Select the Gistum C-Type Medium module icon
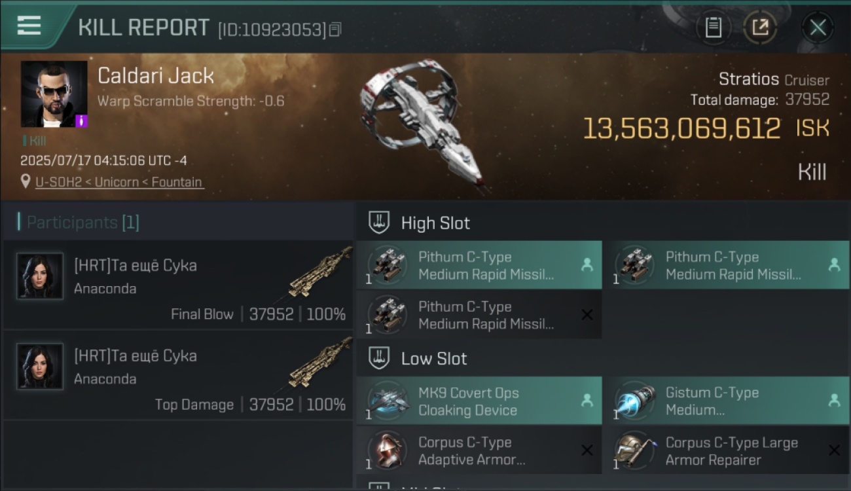 click(x=636, y=401)
